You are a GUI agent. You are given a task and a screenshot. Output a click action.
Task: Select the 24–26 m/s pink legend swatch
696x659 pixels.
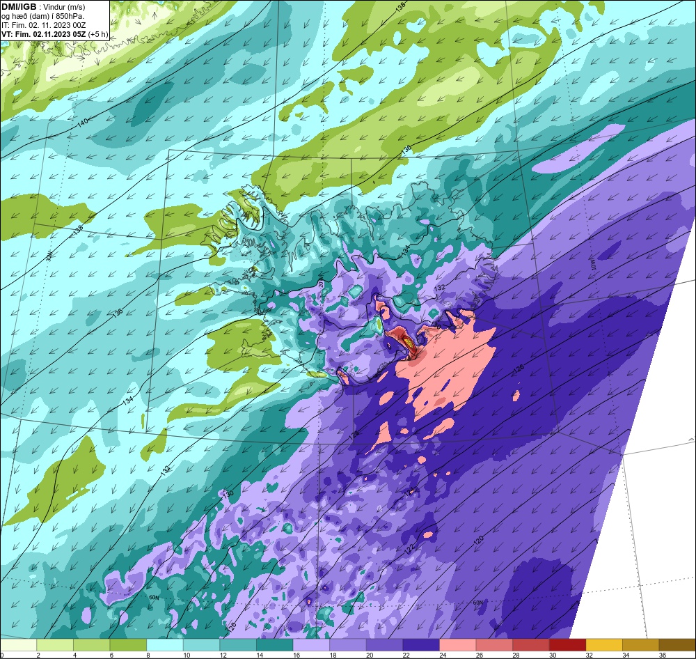click(458, 645)
